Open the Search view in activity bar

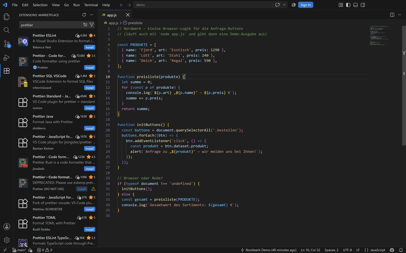pyautogui.click(x=7, y=30)
